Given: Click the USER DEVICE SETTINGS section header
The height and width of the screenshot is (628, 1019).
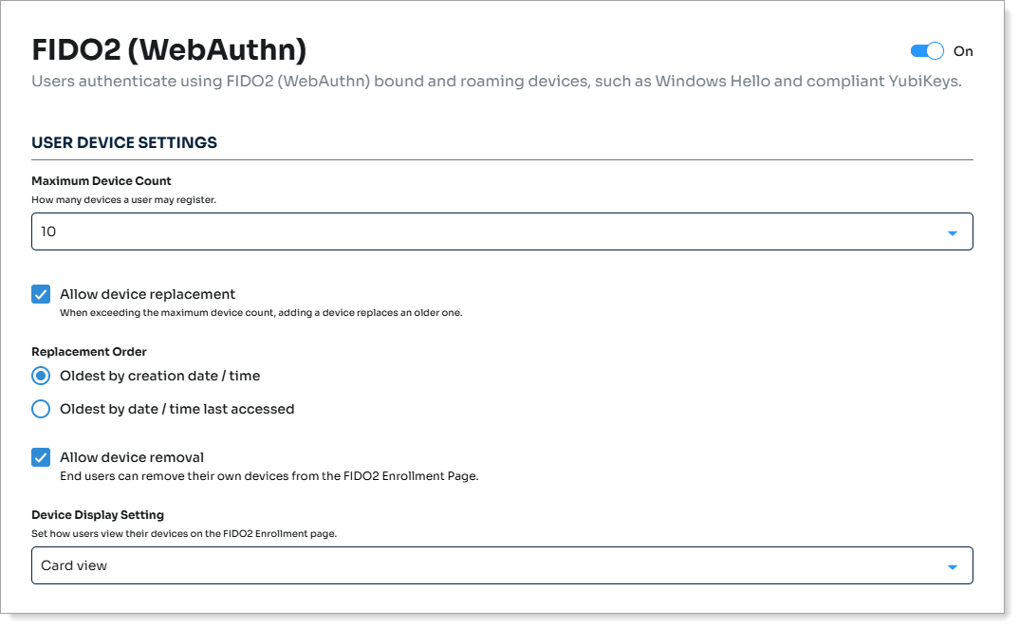Looking at the screenshot, I should click(124, 142).
